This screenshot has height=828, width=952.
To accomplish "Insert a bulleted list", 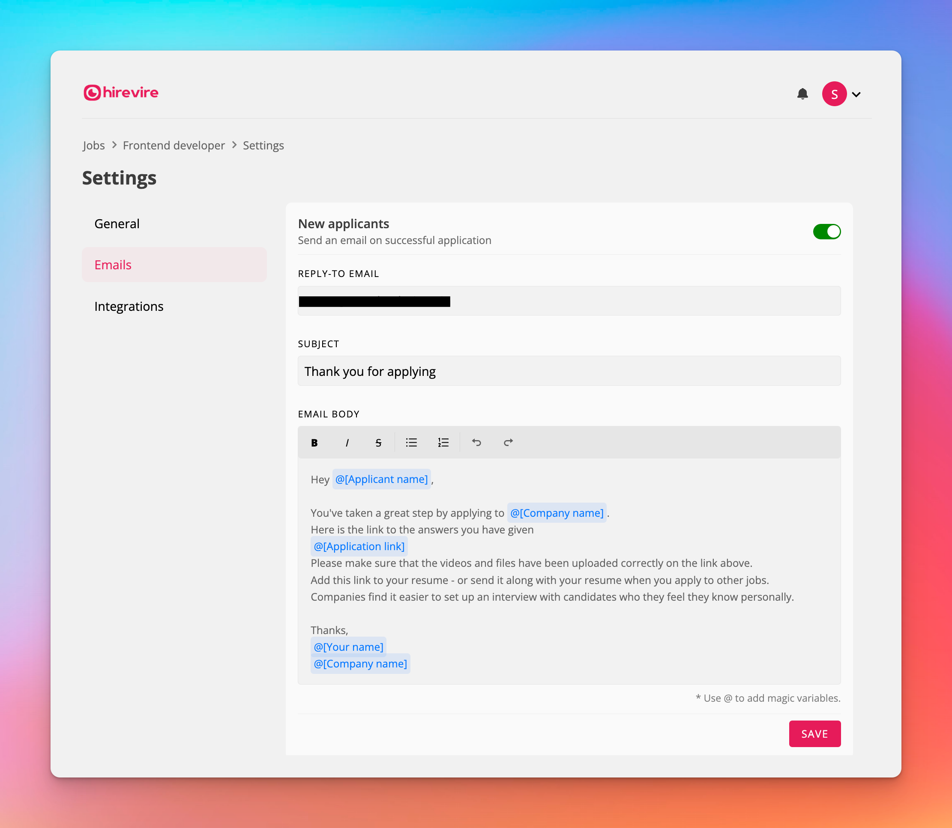I will pos(411,443).
